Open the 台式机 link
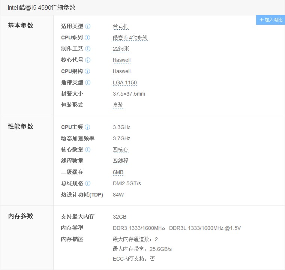Image resolution: width=285 pixels, height=270 pixels. pyautogui.click(x=120, y=27)
